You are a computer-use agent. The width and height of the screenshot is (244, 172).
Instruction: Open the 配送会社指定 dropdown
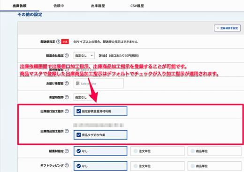pyautogui.click(x=84, y=55)
